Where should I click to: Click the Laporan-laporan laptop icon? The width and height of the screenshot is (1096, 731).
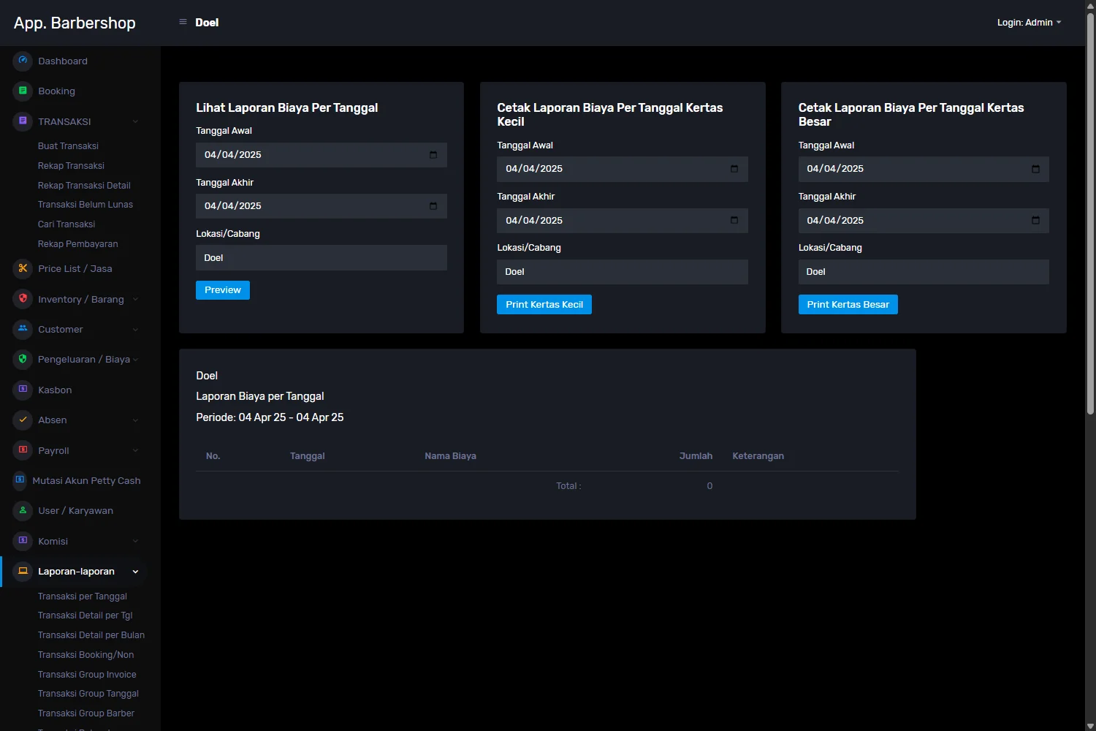coord(23,571)
